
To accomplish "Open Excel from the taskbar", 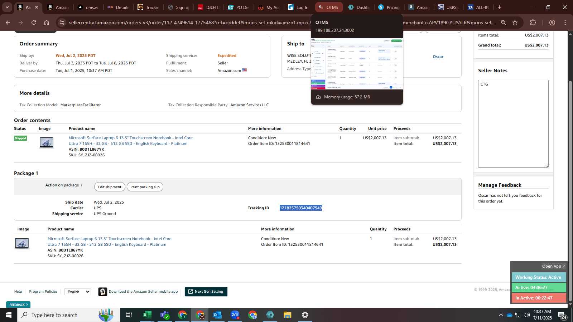I will click(x=146, y=315).
